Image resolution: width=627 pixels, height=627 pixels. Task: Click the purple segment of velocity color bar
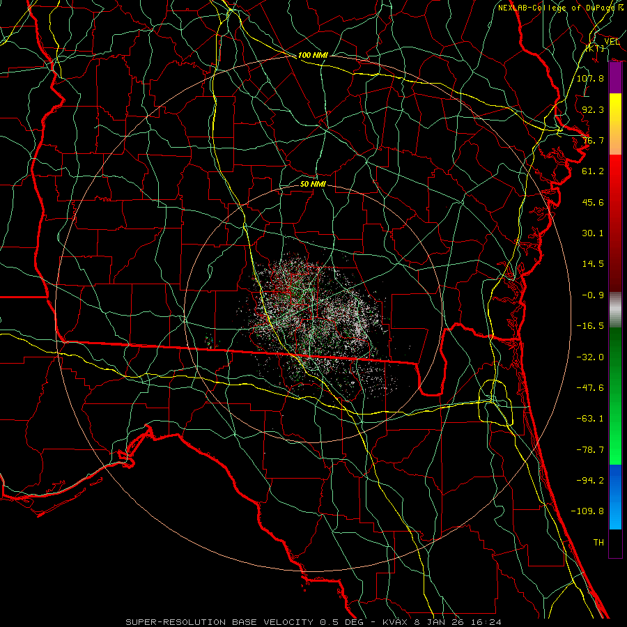click(615, 78)
